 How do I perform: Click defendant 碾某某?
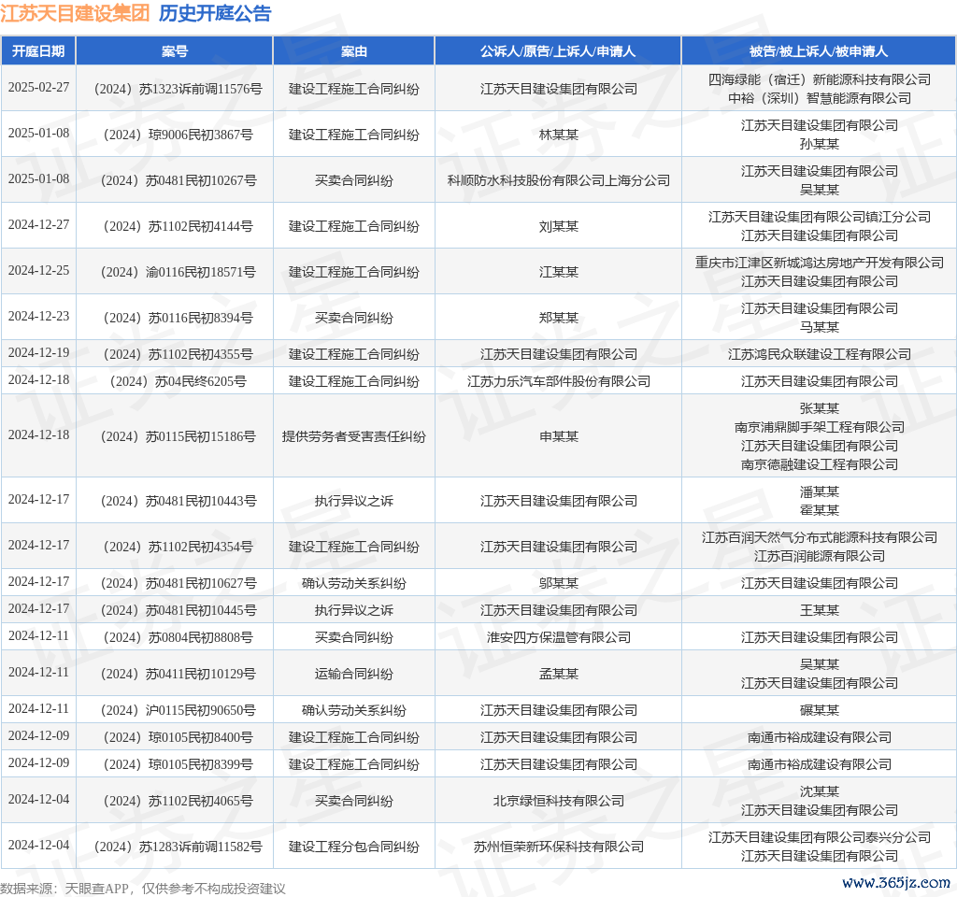coord(819,710)
